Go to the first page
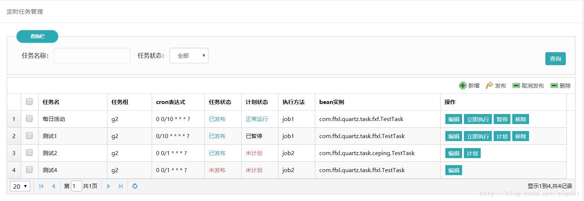This screenshot has height=201, width=584. click(41, 186)
